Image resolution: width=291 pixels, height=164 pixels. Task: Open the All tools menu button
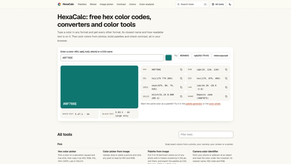(218, 4)
